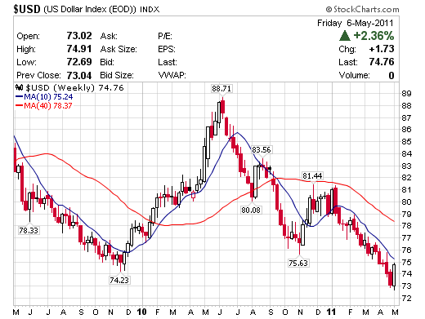The image size is (425, 319).
Task: Click the Volume value 0
Action: click(391, 75)
